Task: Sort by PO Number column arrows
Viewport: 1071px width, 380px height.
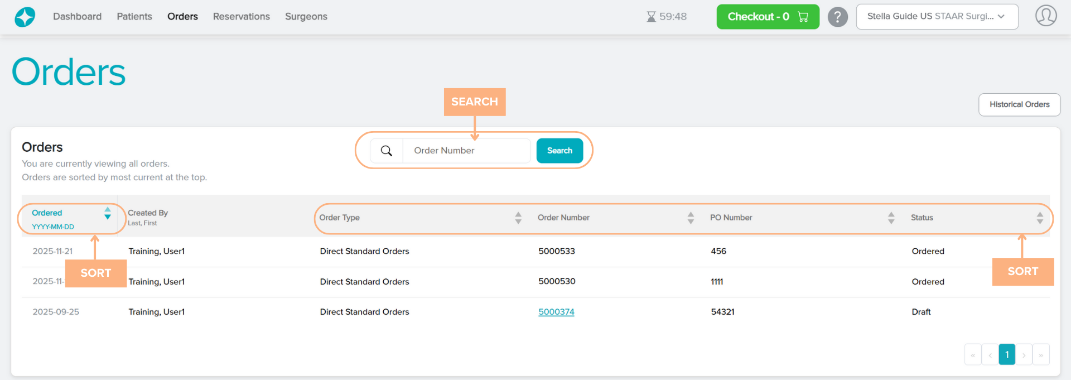Action: click(891, 218)
